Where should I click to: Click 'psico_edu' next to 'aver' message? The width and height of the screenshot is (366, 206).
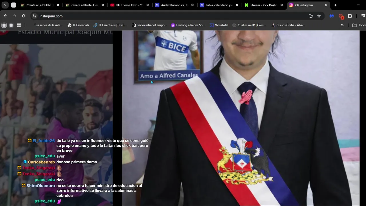click(45, 156)
